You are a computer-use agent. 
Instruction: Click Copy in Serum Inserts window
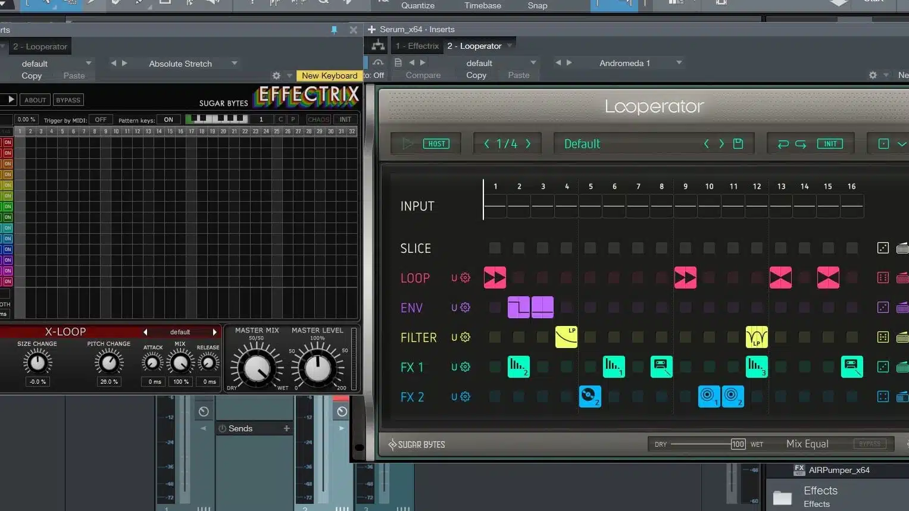(476, 76)
